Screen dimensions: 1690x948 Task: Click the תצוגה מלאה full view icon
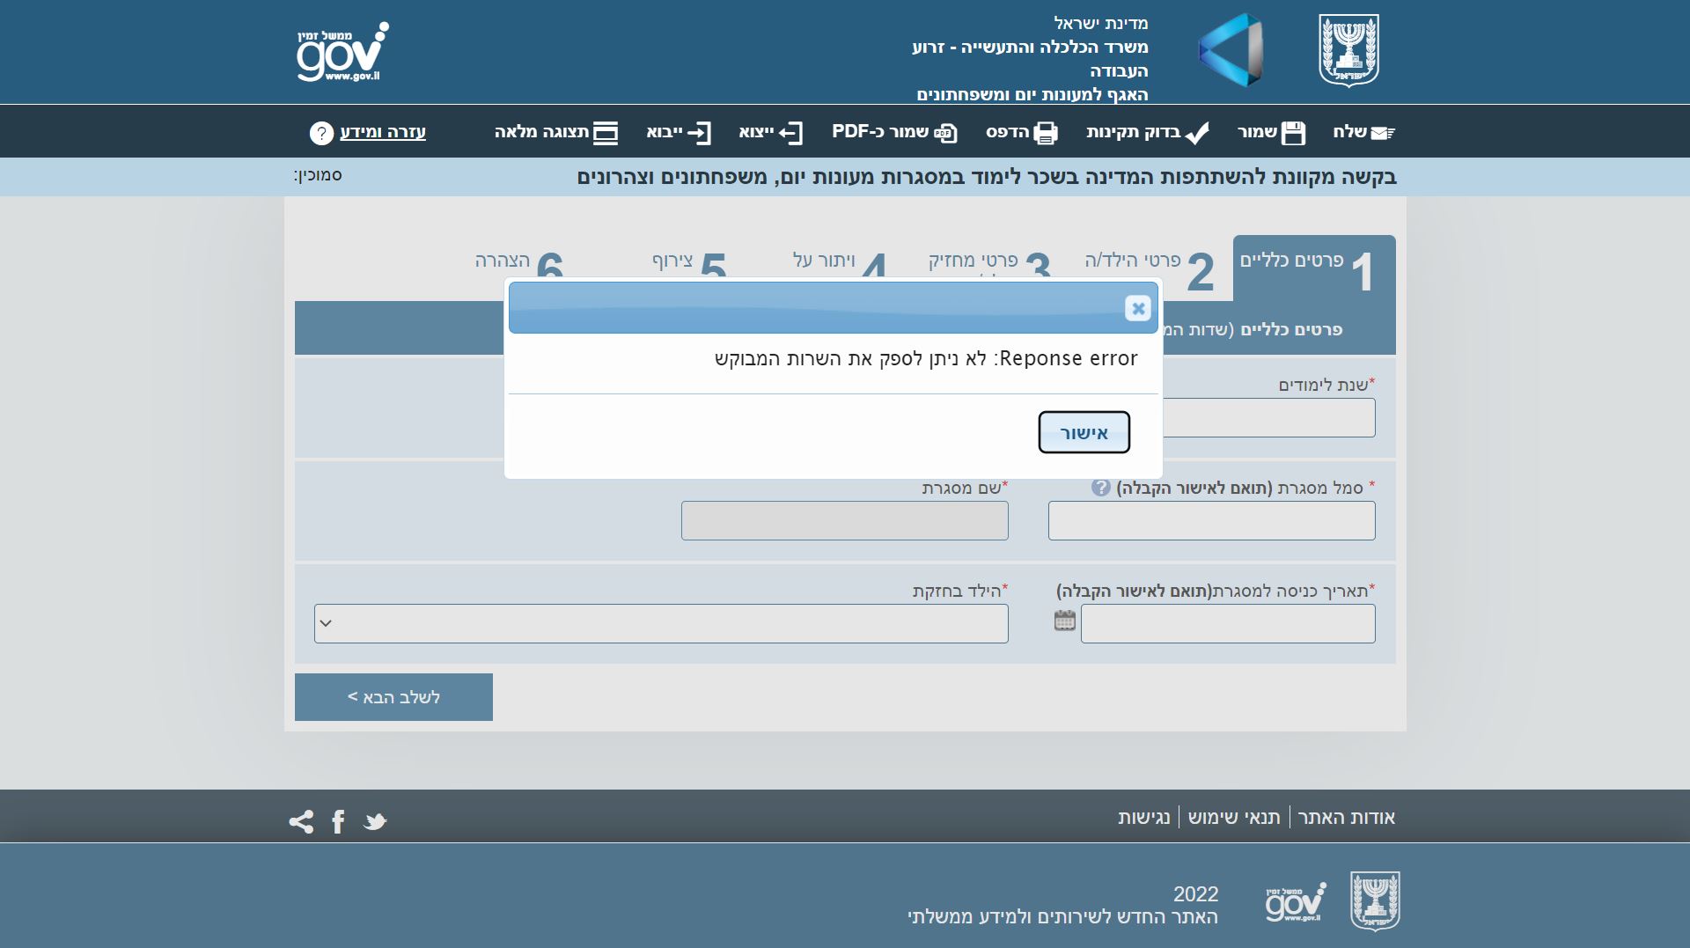tap(606, 133)
